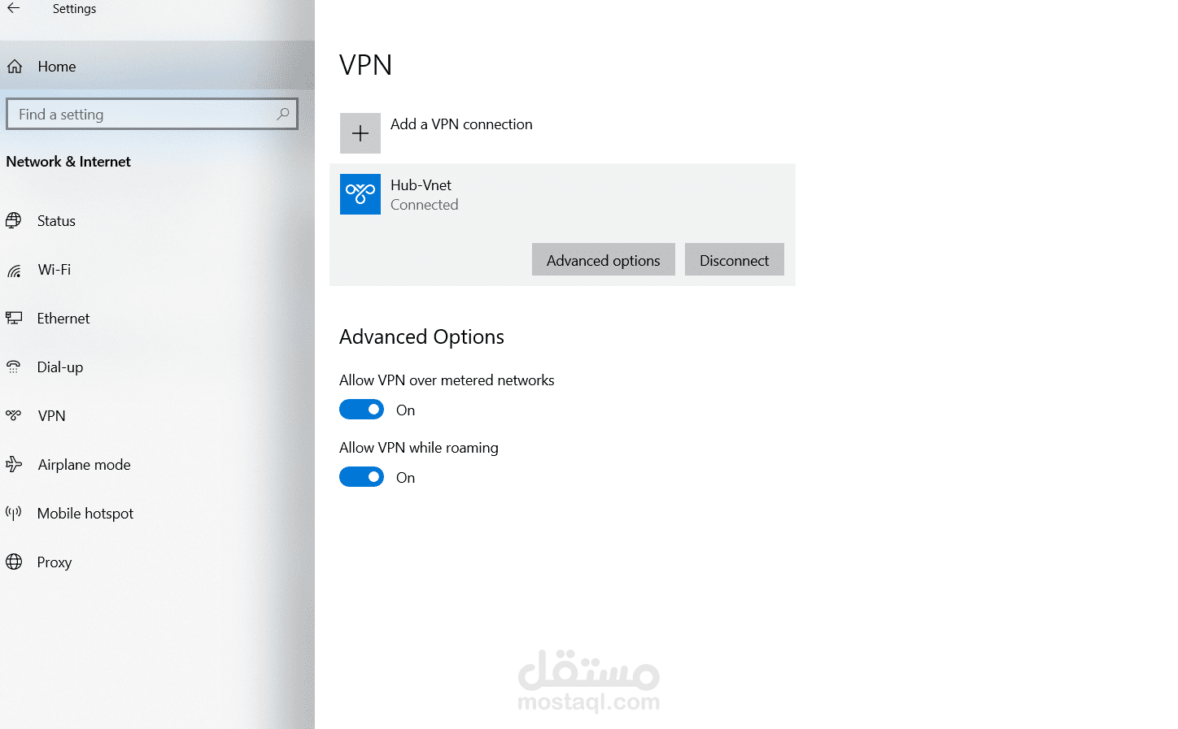Disconnect the Hub-Vnet VPN
1178x729 pixels.
(x=734, y=260)
